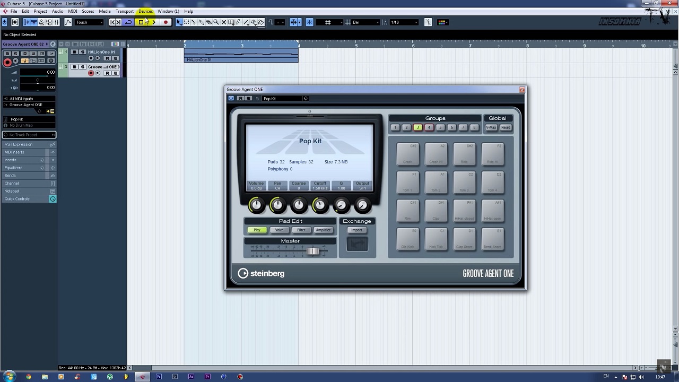Open the Touch automation mode dropdown
The width and height of the screenshot is (679, 382).
click(x=89, y=22)
